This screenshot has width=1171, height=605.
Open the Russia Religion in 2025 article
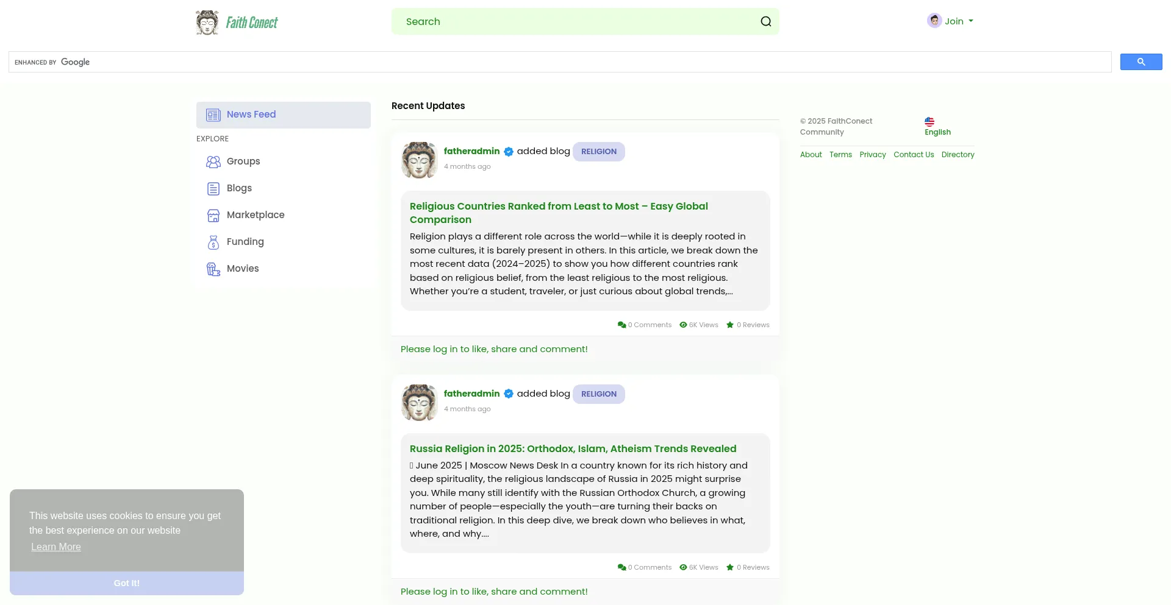tap(573, 449)
